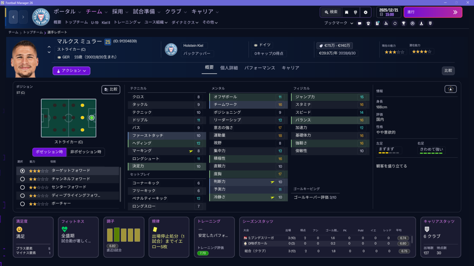Open the tactics board bookmark icon
The width and height of the screenshot is (474, 266).
point(377,23)
